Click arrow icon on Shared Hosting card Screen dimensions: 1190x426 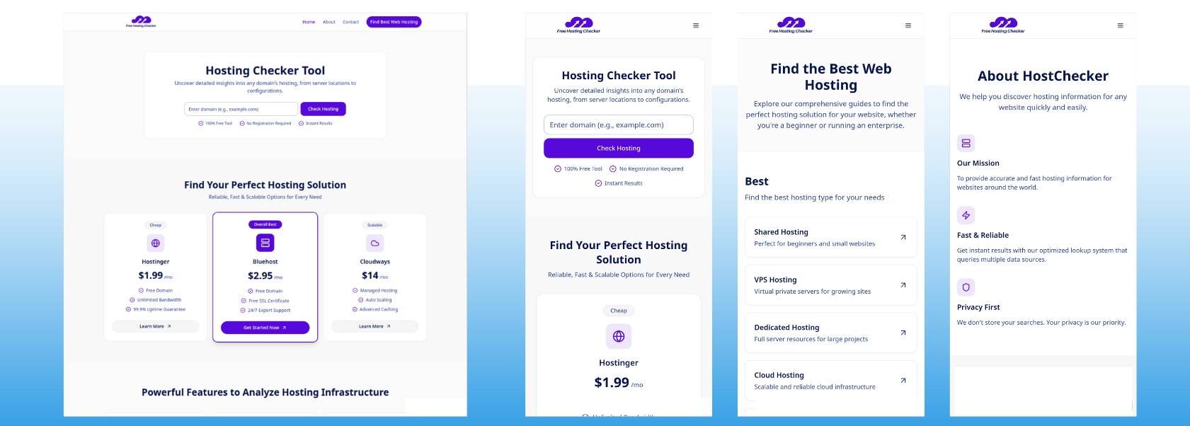point(903,237)
